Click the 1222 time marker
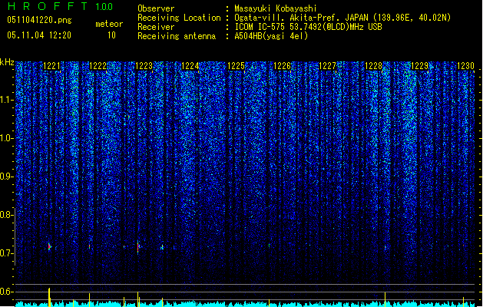The width and height of the screenshot is (483, 307). (98, 66)
